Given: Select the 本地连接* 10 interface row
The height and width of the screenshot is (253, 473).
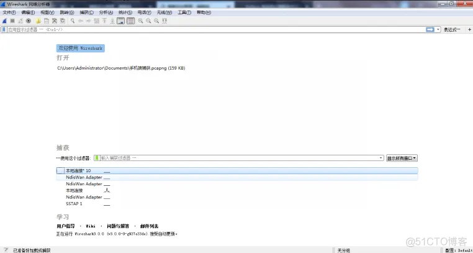Looking at the screenshot, I should pos(237,170).
